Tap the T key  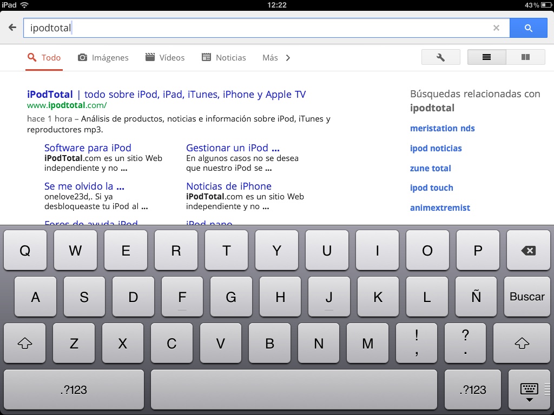(227, 250)
